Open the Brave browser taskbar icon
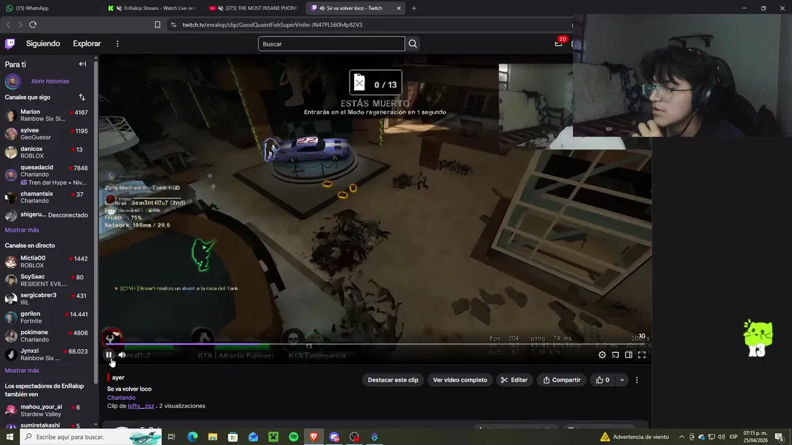792x445 pixels. tap(314, 437)
